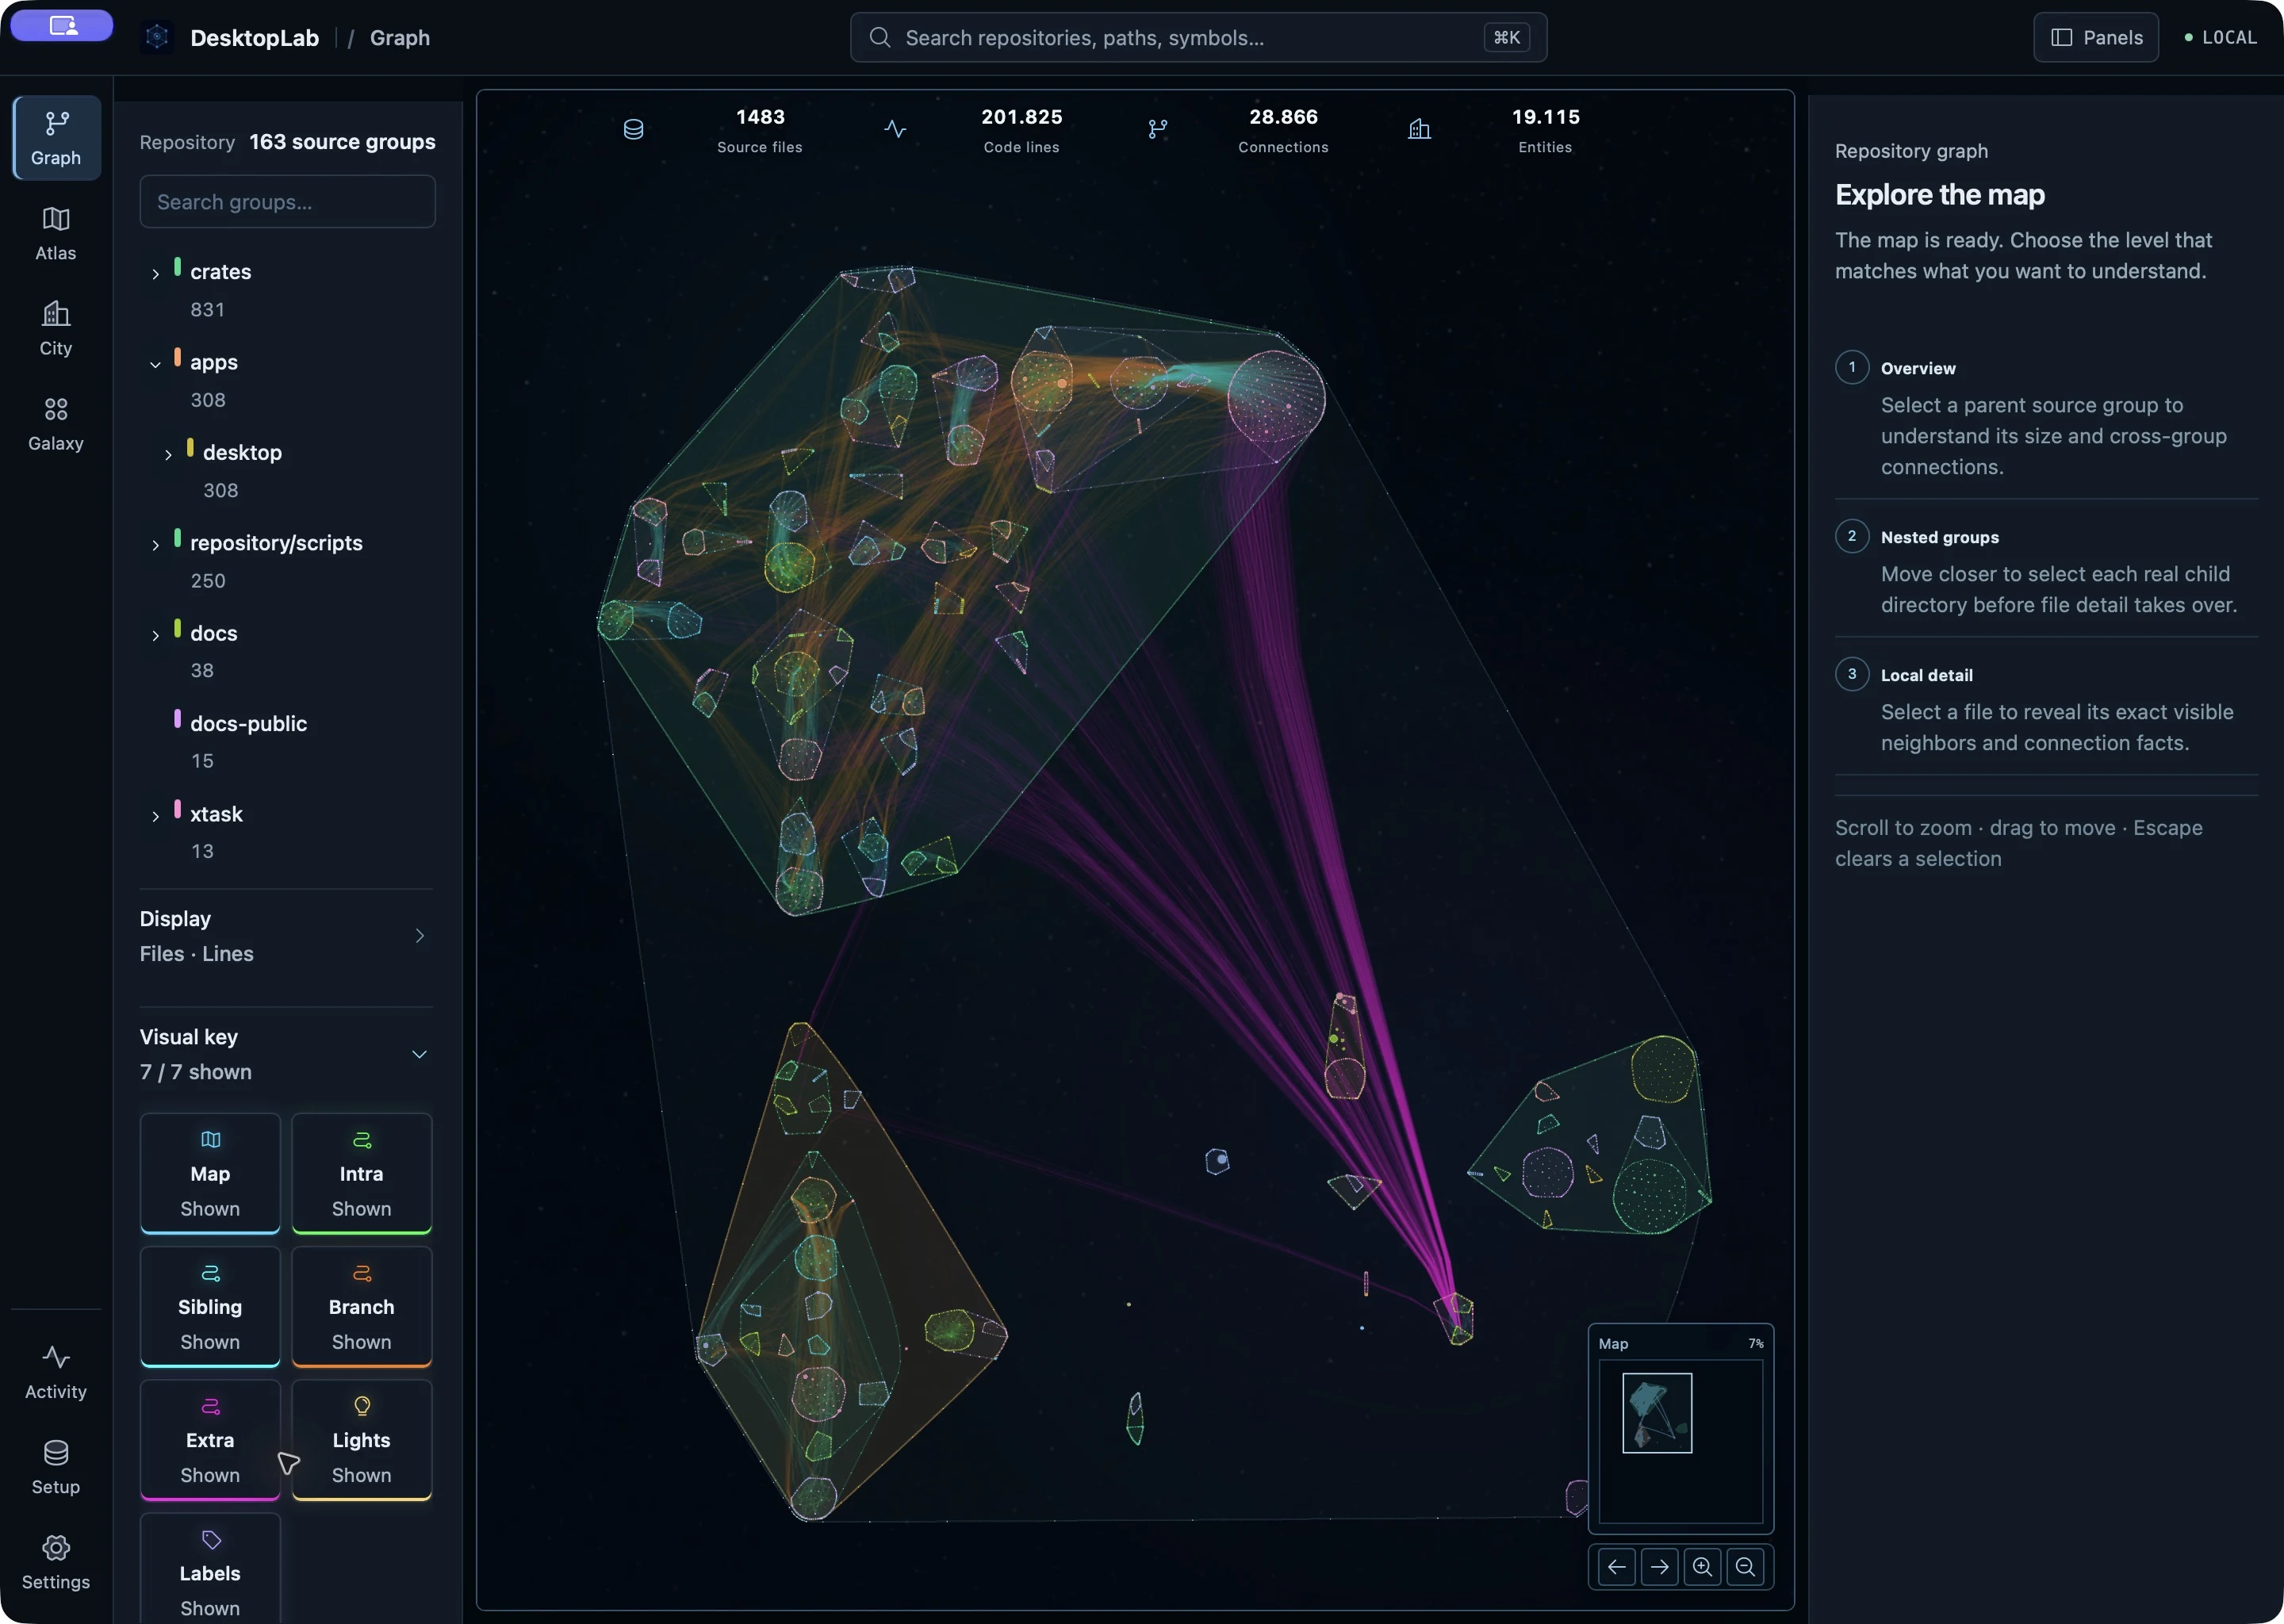The height and width of the screenshot is (1624, 2284).
Task: Click the Code lines pulse icon
Action: tap(895, 130)
